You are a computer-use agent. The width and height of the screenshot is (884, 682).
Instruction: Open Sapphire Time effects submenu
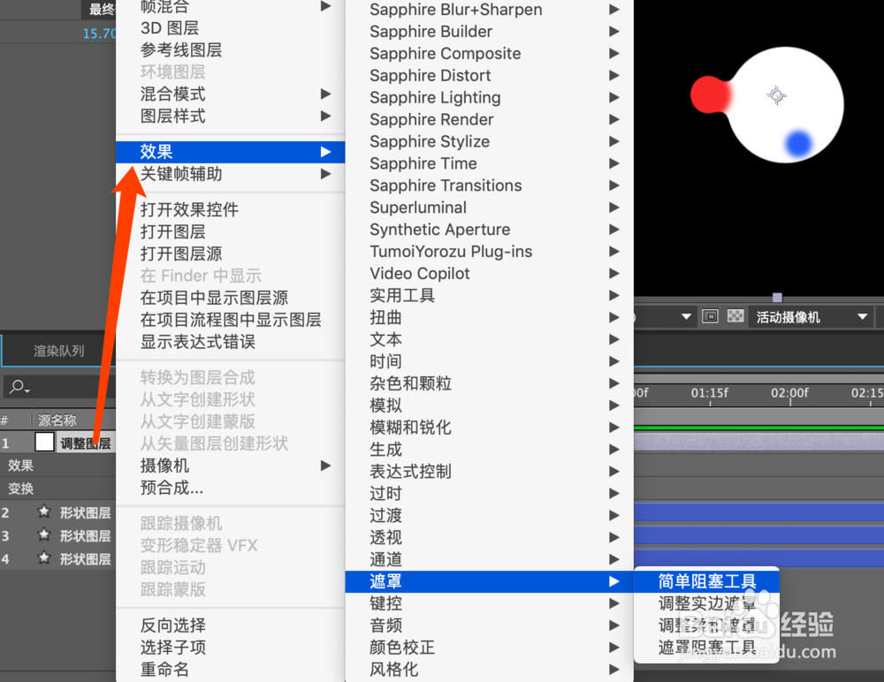(x=490, y=163)
